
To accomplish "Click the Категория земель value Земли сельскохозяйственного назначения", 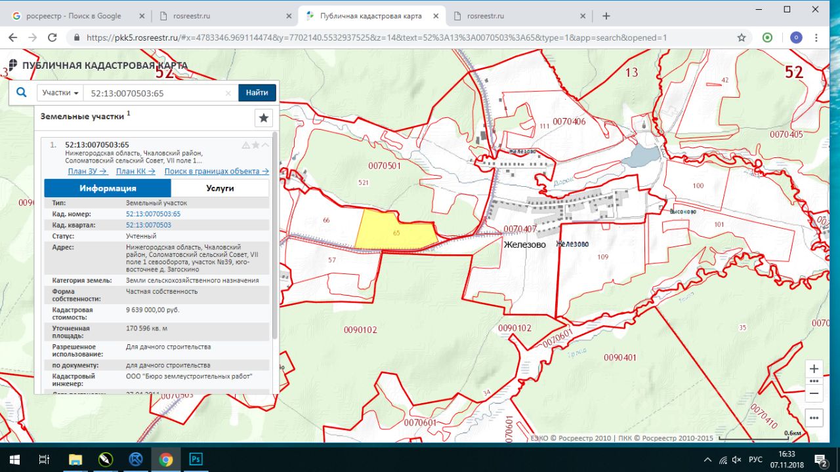I will (x=192, y=280).
